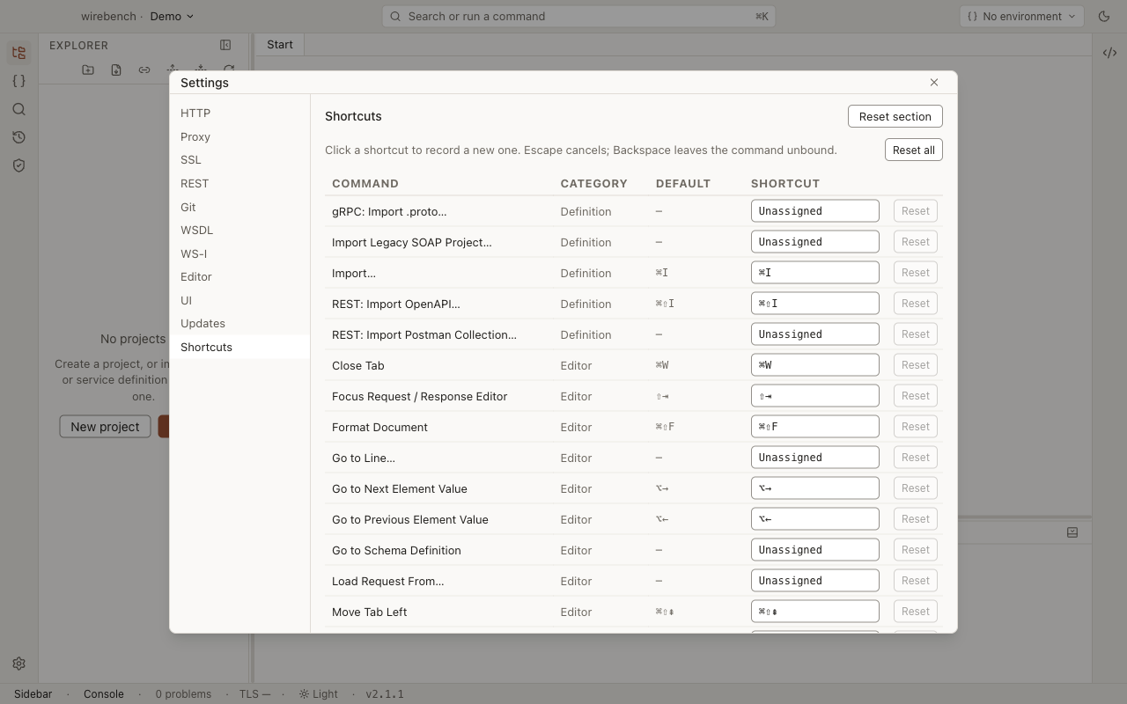The image size is (1127, 704).
Task: Click the Format Document shortcut field
Action: [x=814, y=427]
